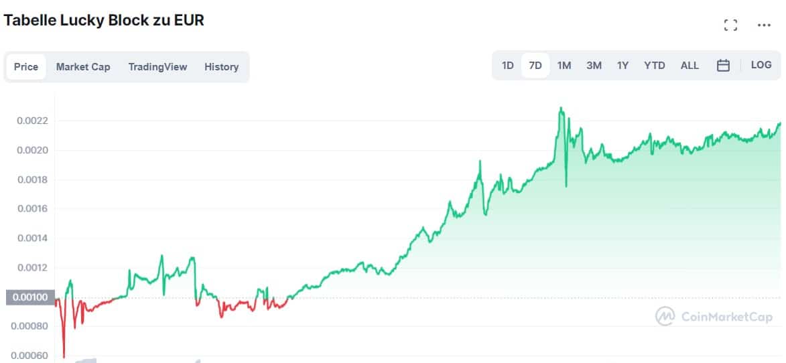This screenshot has width=786, height=363.
Task: Click the chart title Lucky Block zu EUR
Action: (x=104, y=20)
